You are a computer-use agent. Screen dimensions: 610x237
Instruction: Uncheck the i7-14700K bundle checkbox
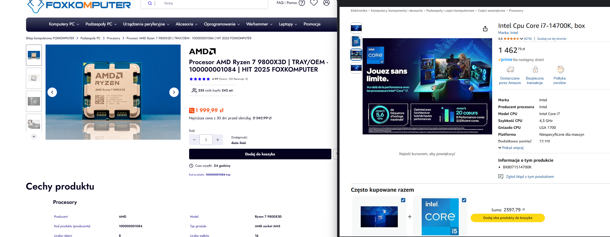pos(403,200)
